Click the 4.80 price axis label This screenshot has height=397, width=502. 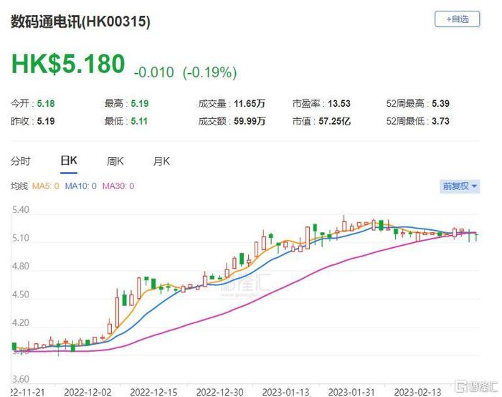[21, 267]
